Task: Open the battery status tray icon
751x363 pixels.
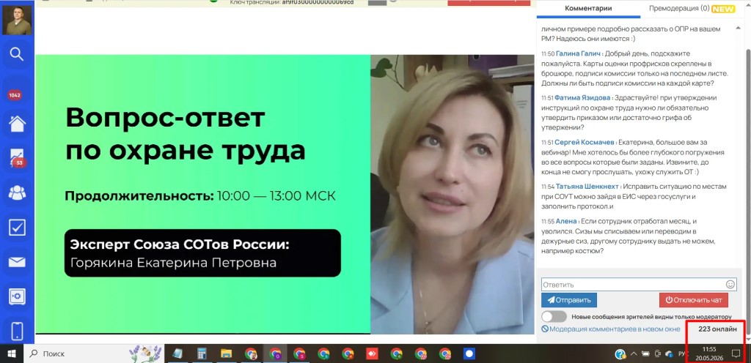Action: 645,354
